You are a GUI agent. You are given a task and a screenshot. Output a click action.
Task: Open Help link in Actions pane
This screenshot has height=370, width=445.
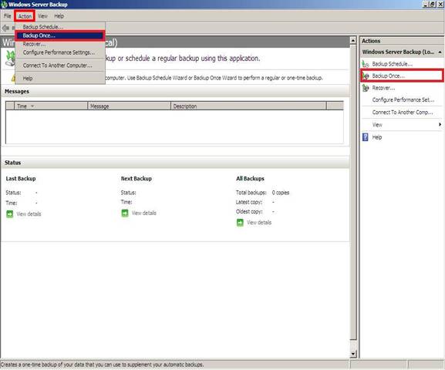click(377, 137)
